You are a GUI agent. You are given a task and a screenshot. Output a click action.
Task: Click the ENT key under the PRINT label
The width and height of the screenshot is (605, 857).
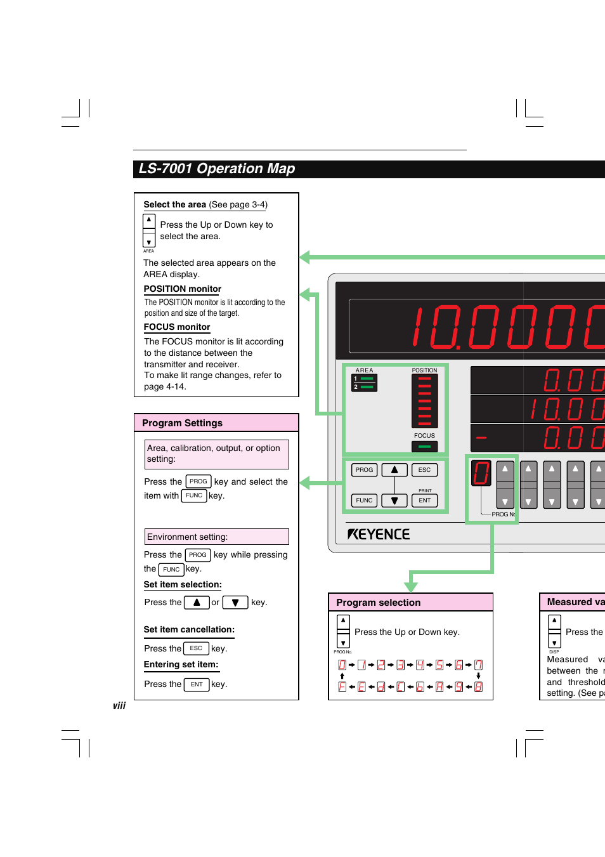pos(424,500)
